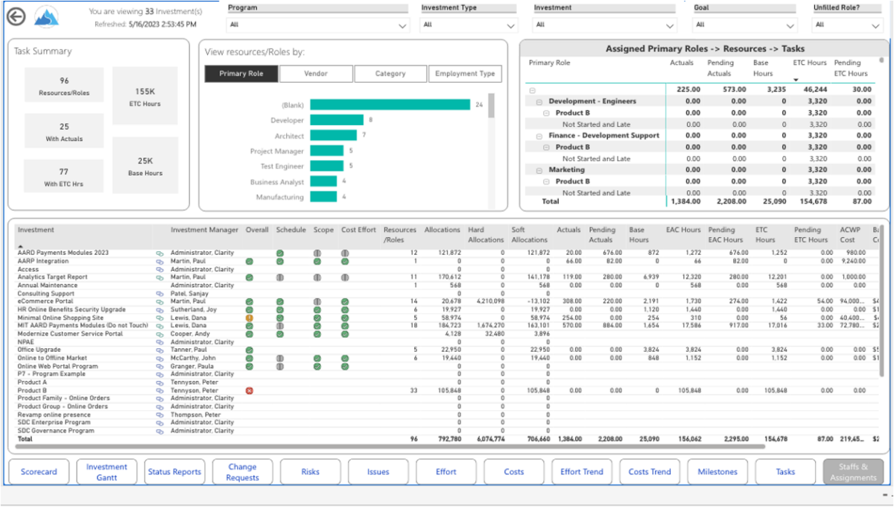
Task: Open link icon for eCommerce Portal
Action: pyautogui.click(x=159, y=301)
